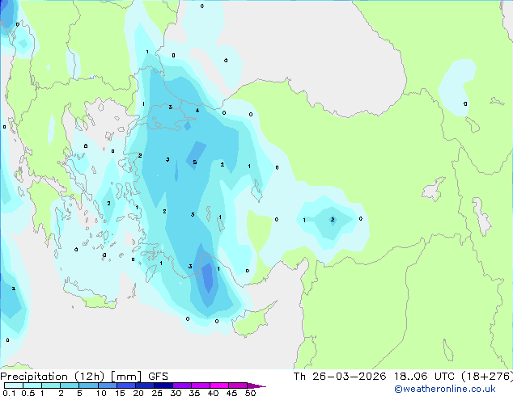Image resolution: width=513 pixels, height=396 pixels.
Task: Open the weatheronline.co.uk copyright link
Action: coord(445,389)
